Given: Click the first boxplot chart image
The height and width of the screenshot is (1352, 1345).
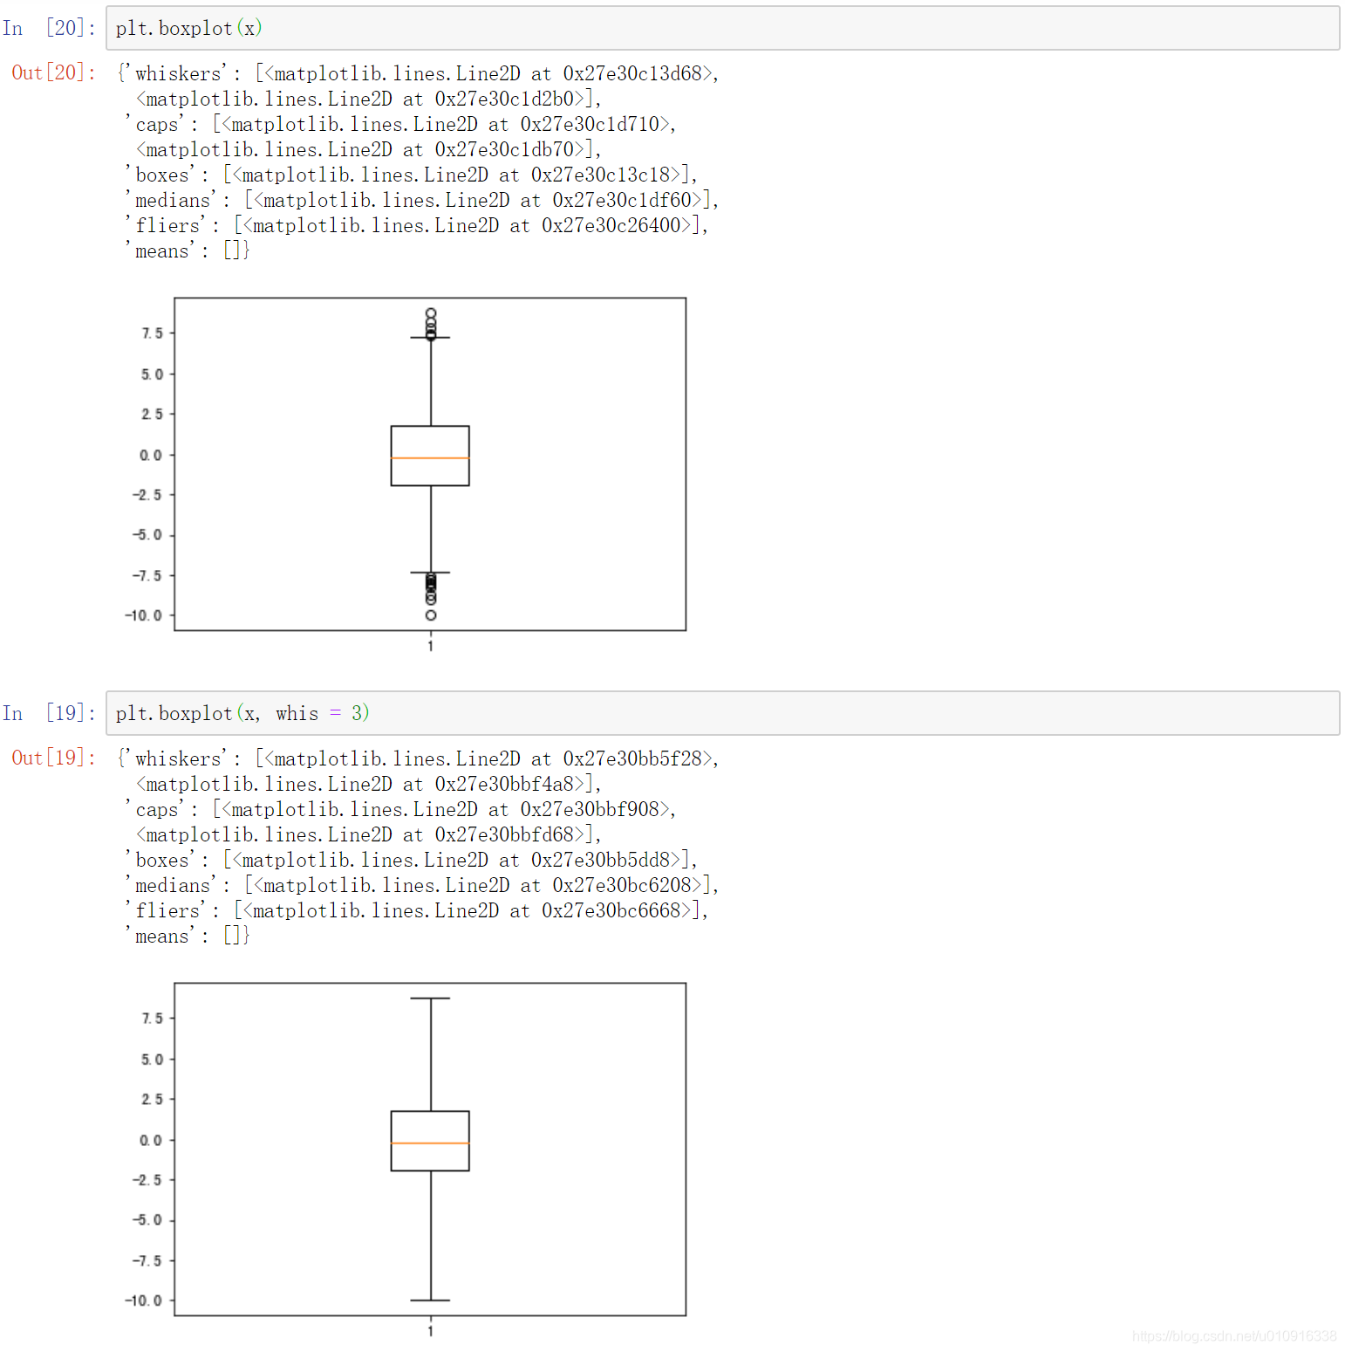Looking at the screenshot, I should tap(406, 475).
